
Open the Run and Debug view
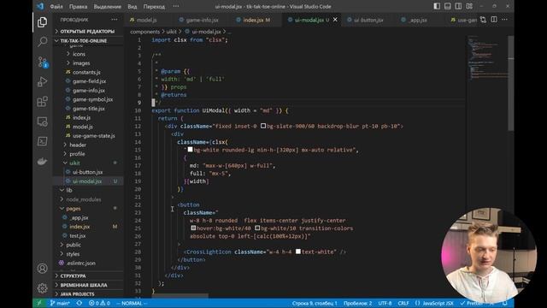point(42,82)
